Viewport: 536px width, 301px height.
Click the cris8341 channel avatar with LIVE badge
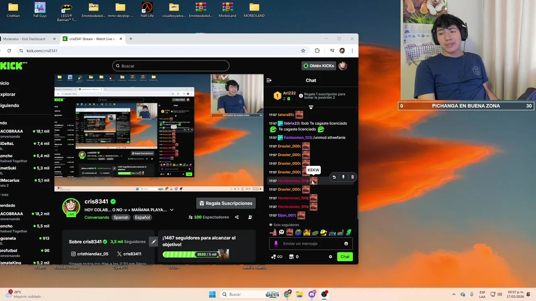(71, 207)
